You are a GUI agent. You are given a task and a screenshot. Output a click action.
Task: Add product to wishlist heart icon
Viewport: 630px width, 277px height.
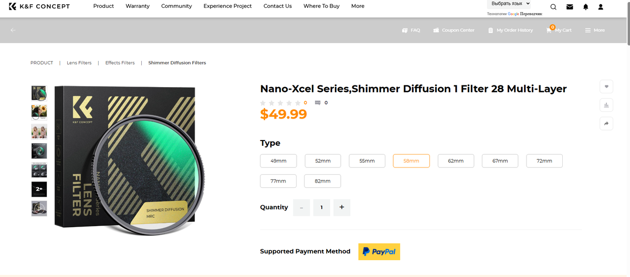pos(606,87)
